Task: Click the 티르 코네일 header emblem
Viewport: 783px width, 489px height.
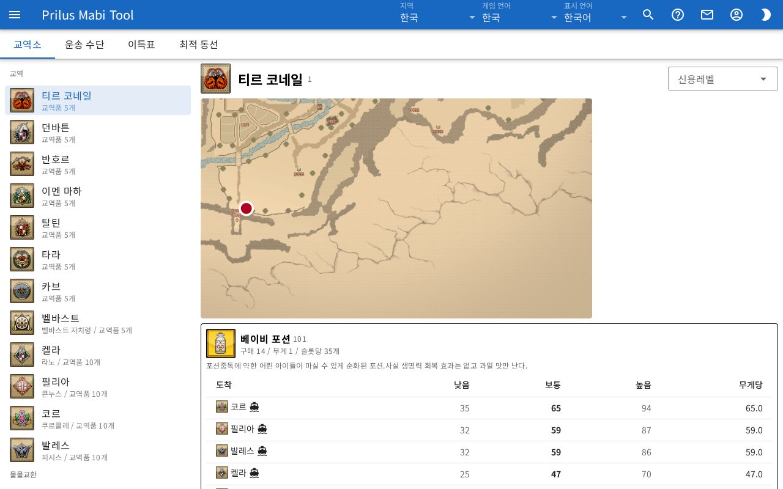Action: (x=216, y=79)
